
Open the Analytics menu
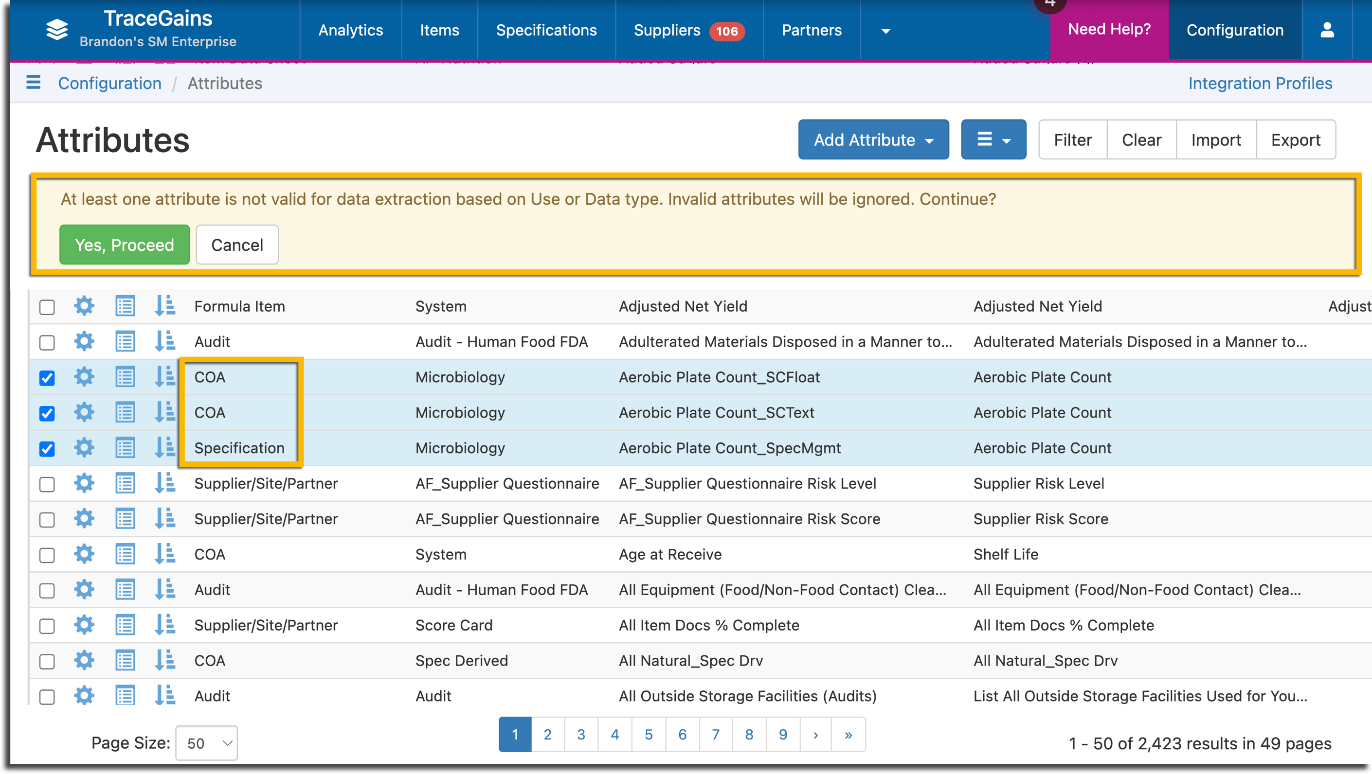pos(350,30)
